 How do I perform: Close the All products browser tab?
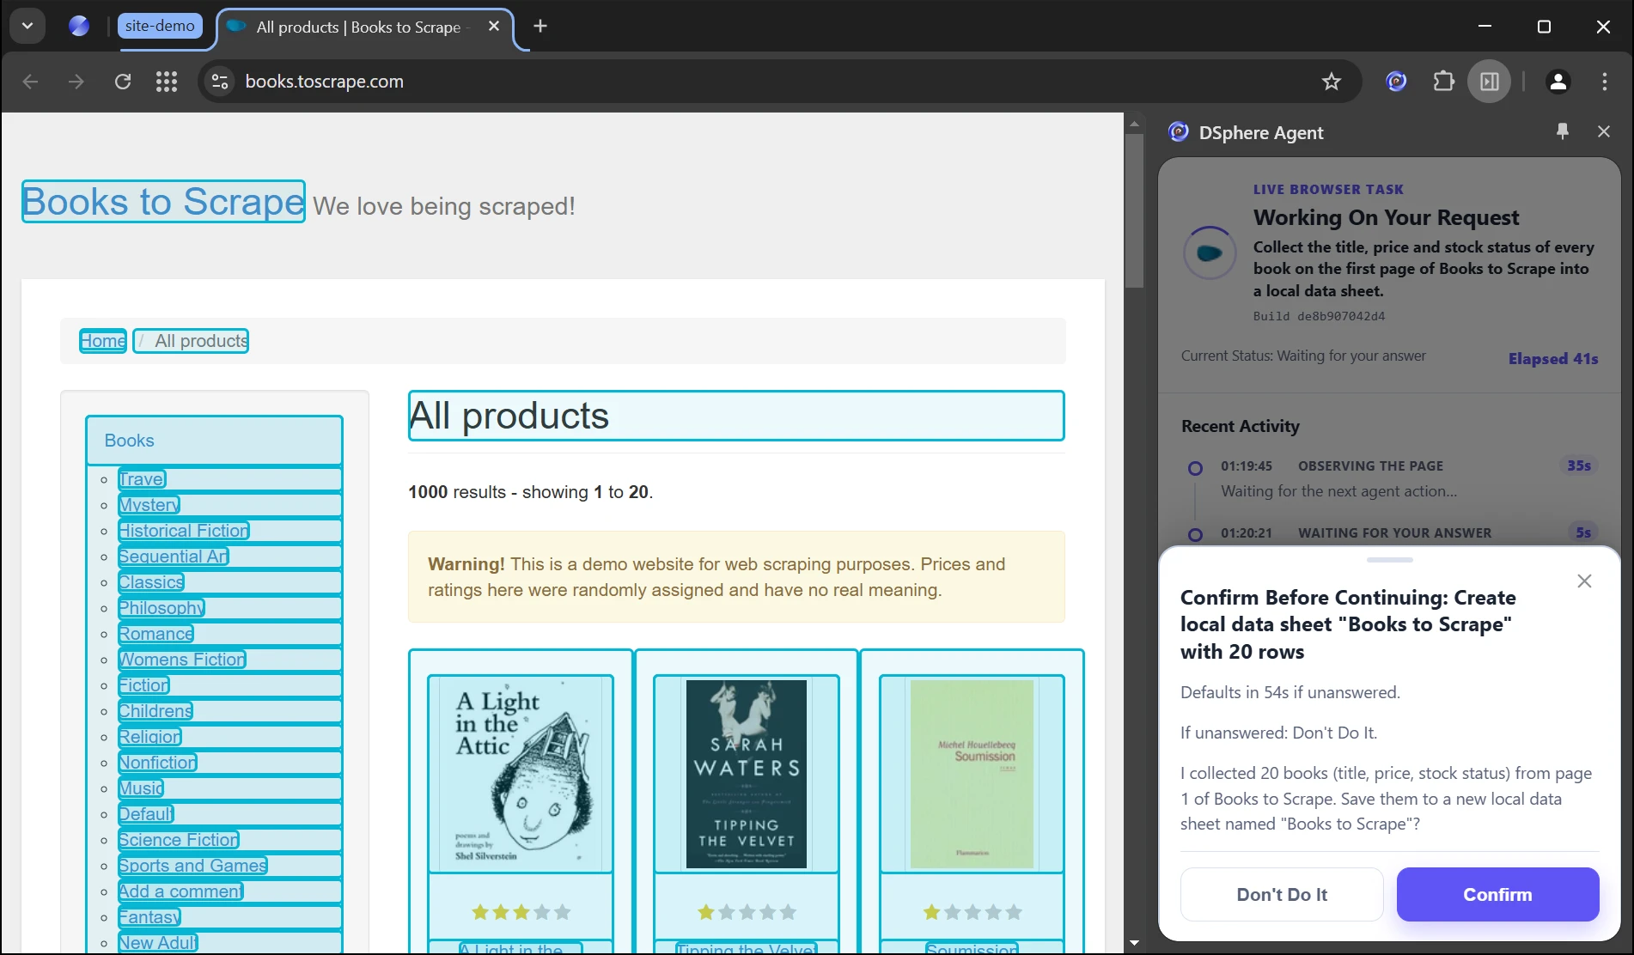[494, 27]
